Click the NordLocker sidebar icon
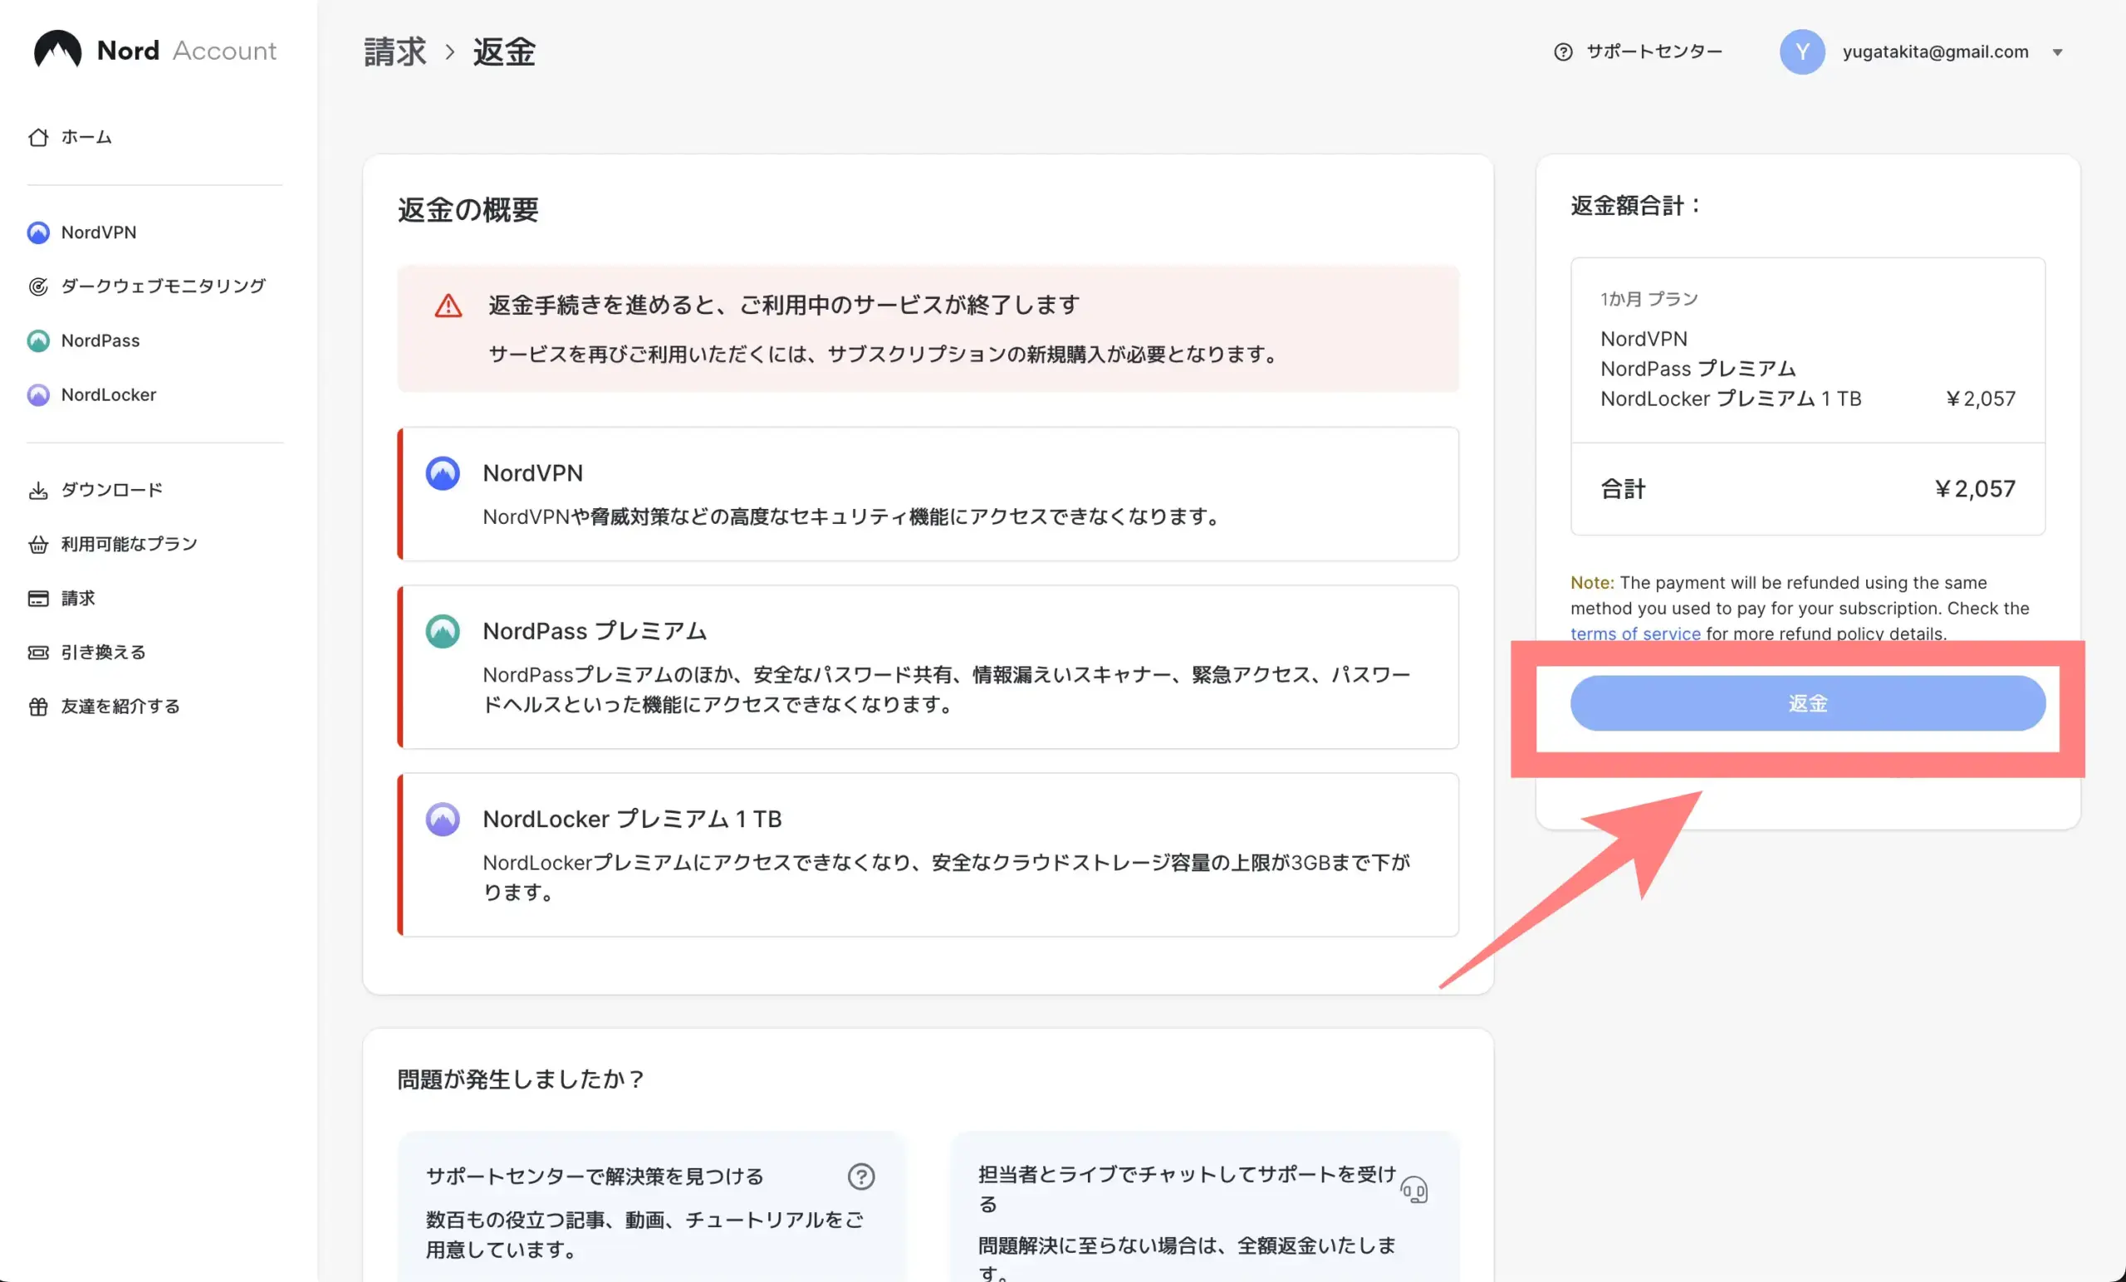Viewport: 2126px width, 1282px height. [x=38, y=395]
